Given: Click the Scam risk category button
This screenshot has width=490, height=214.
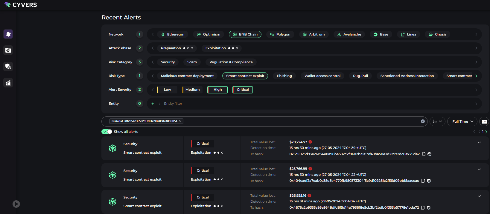Looking at the screenshot, I should click(x=192, y=62).
